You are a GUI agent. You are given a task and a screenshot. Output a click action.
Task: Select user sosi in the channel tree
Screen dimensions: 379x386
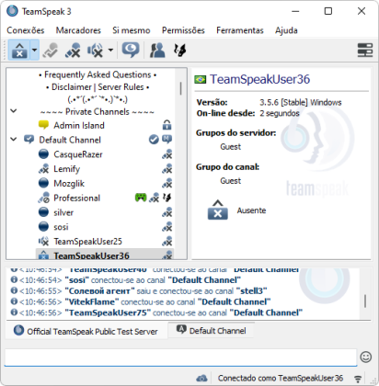(61, 227)
